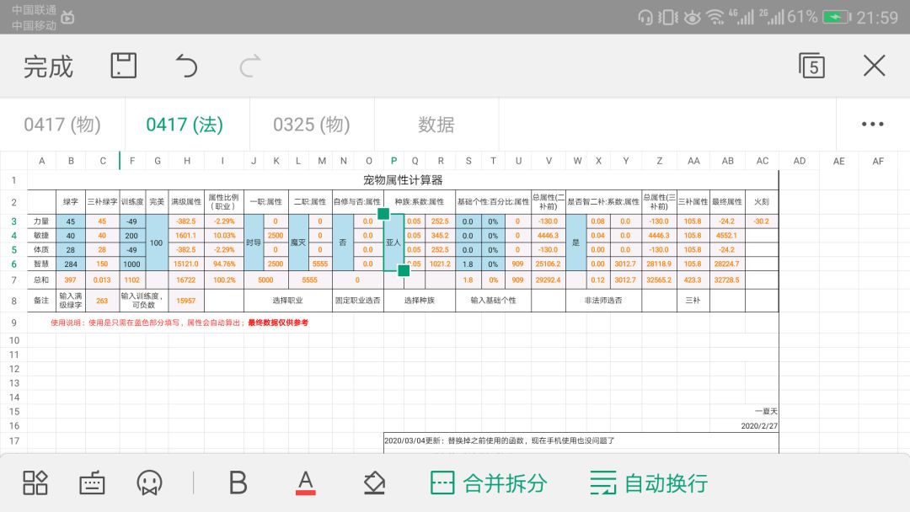Toggle 自动换行 text wrapping
The width and height of the screenshot is (910, 512).
tap(649, 483)
